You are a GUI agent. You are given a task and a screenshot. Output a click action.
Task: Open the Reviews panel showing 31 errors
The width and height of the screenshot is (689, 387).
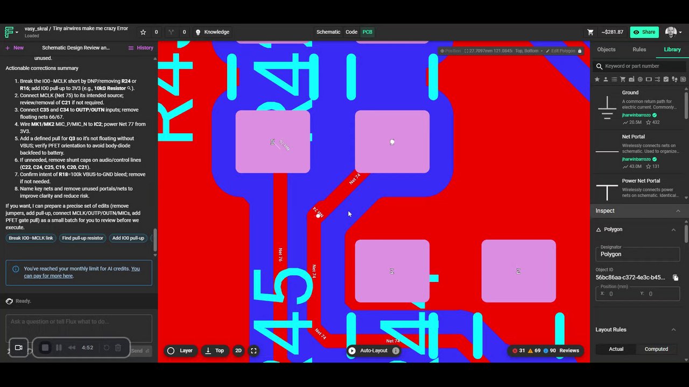click(x=546, y=350)
